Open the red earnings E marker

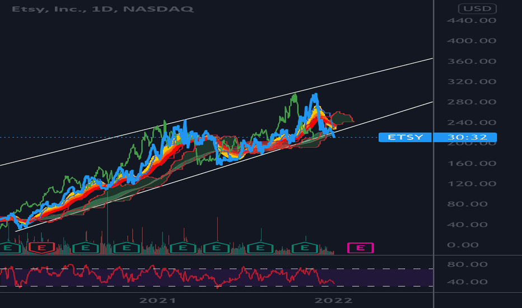(41, 248)
